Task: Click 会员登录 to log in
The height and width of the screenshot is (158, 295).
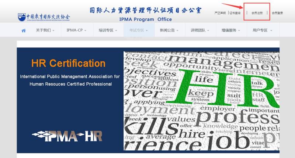Action: tap(277, 13)
